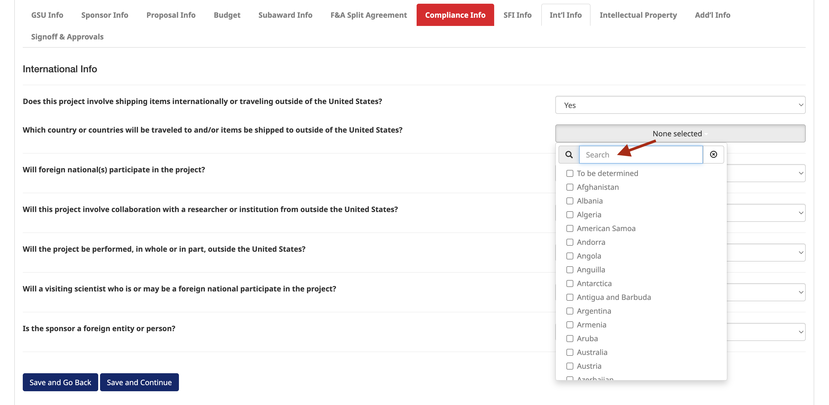Check the Argentina checkbox
This screenshot has width=829, height=405.
pyautogui.click(x=570, y=311)
